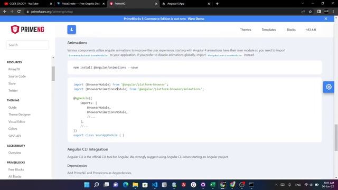
Task: Launch Microsoft Edge from the taskbar
Action: click(126, 185)
